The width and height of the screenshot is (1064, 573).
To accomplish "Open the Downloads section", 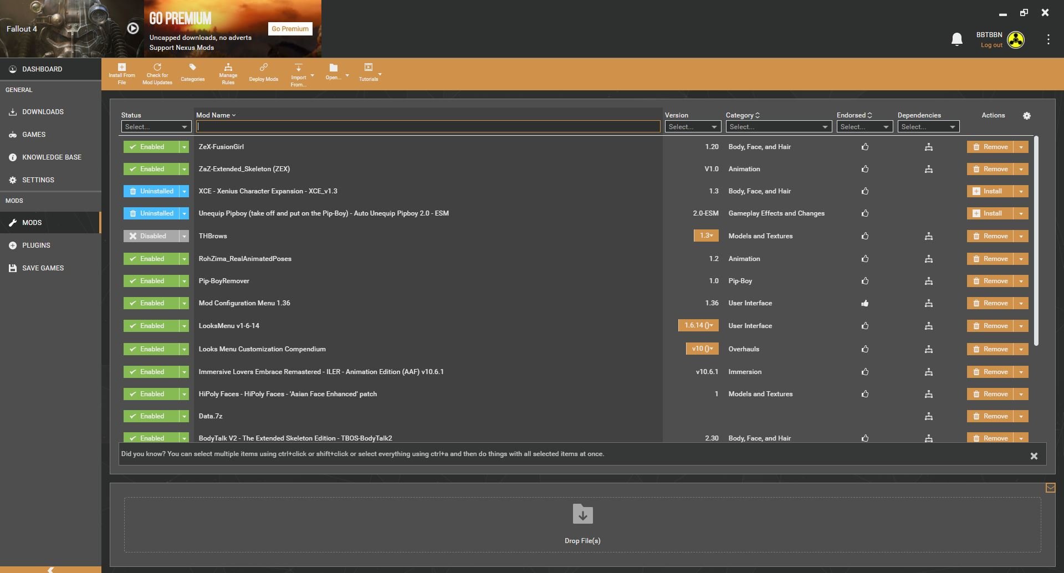I will (x=50, y=112).
